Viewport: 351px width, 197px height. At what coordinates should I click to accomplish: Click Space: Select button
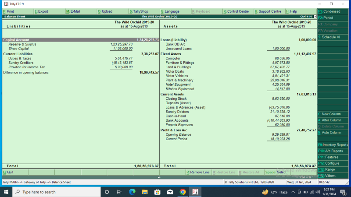click(x=277, y=172)
